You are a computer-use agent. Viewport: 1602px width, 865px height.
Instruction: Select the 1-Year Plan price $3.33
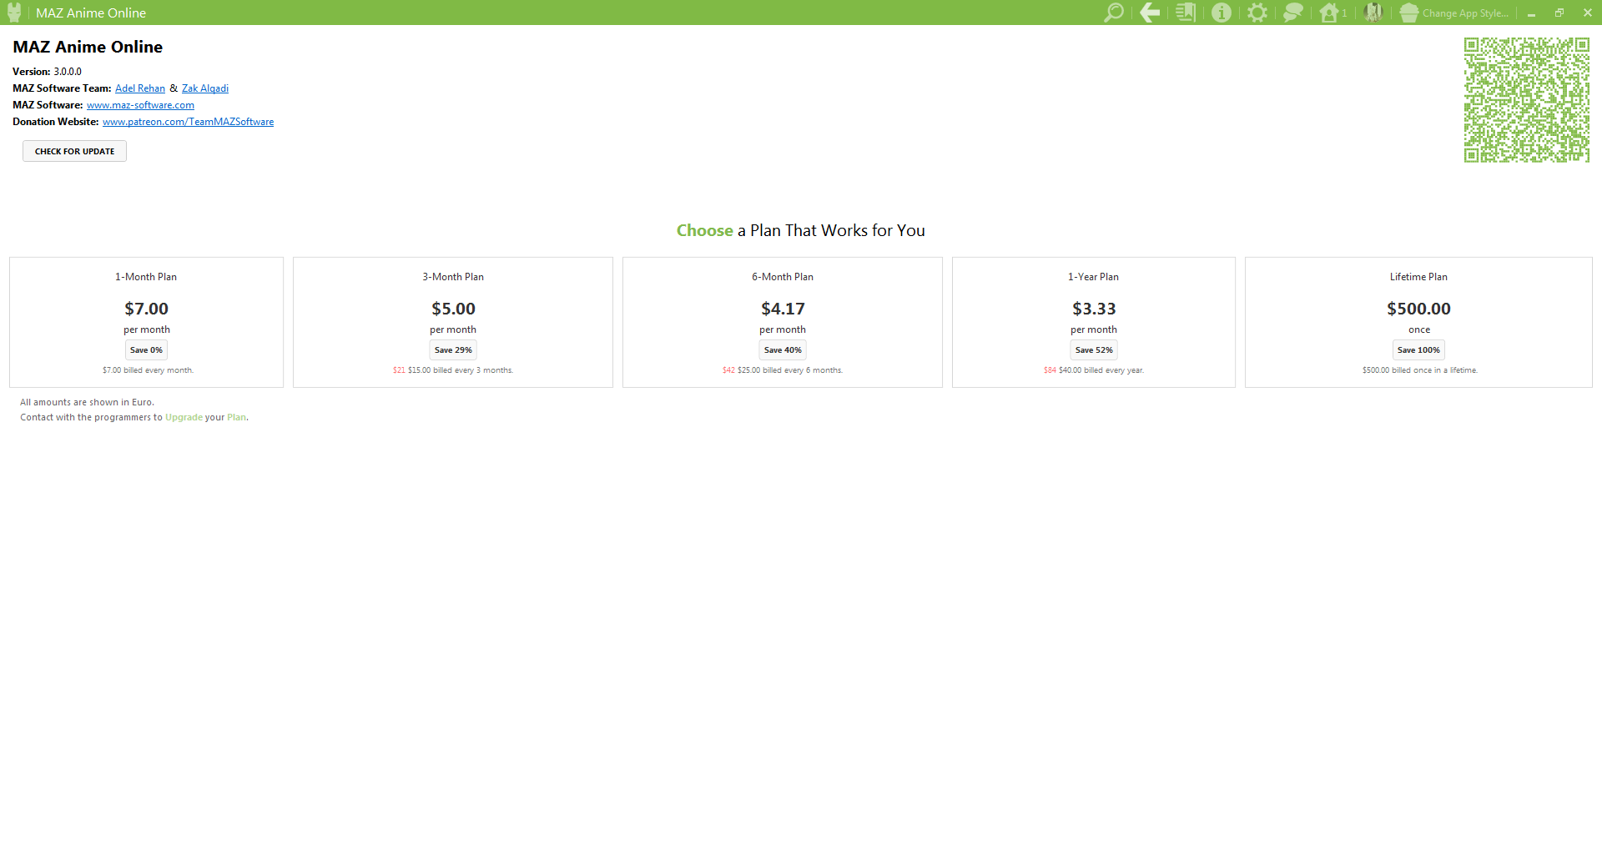point(1093,309)
